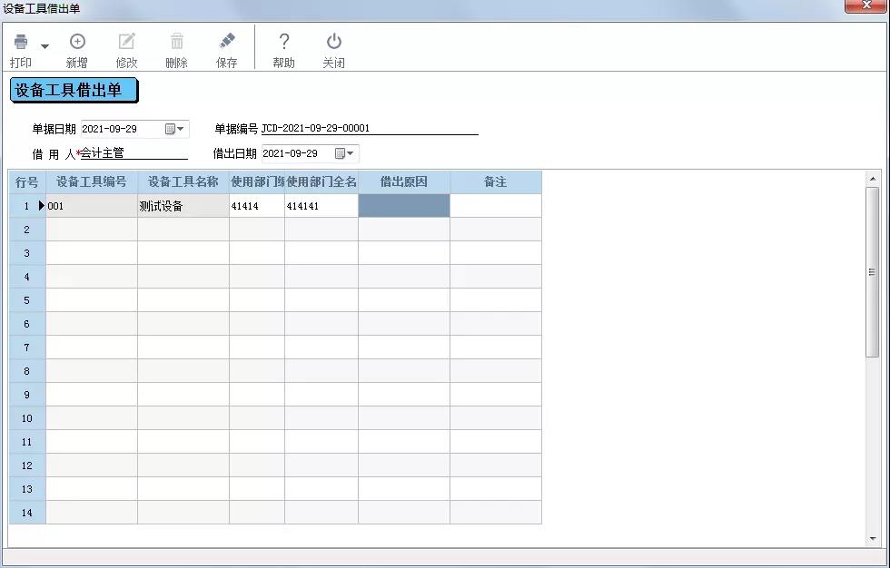Click the 修改 edit icon
The width and height of the screenshot is (890, 568).
coord(126,42)
